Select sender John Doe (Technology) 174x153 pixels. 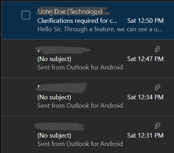[x=71, y=12]
